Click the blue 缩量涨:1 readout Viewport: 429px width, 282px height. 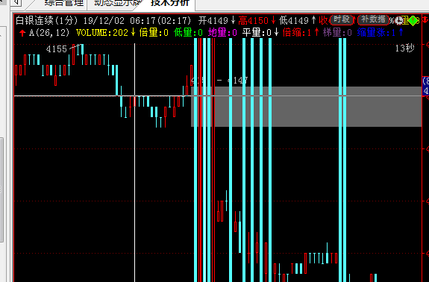(377, 33)
